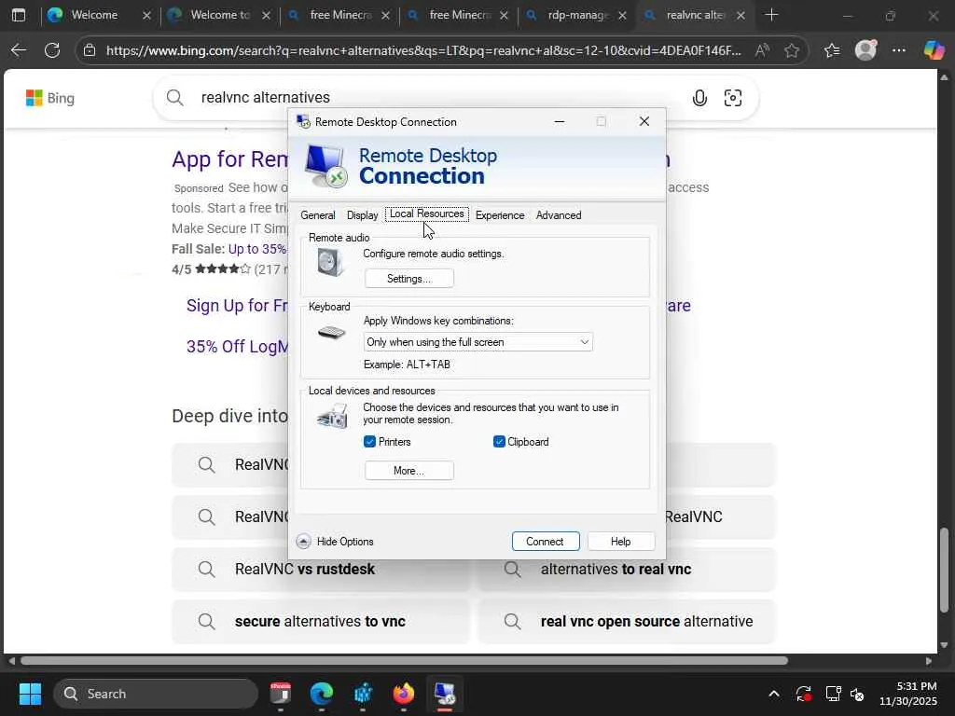955x716 pixels.
Task: Click the Bing search box text
Action: [x=266, y=97]
